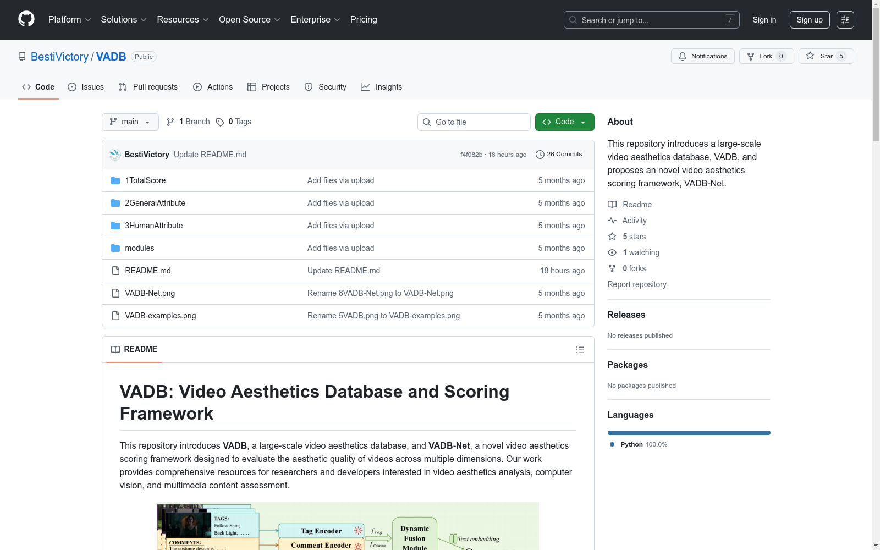
Task: Open the Report repository link
Action: tap(636, 284)
